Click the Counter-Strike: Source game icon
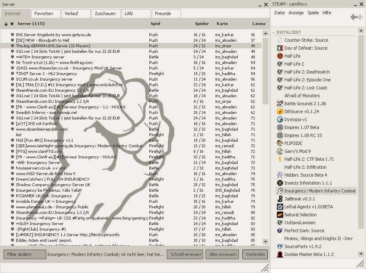The image size is (366, 273). (280, 40)
